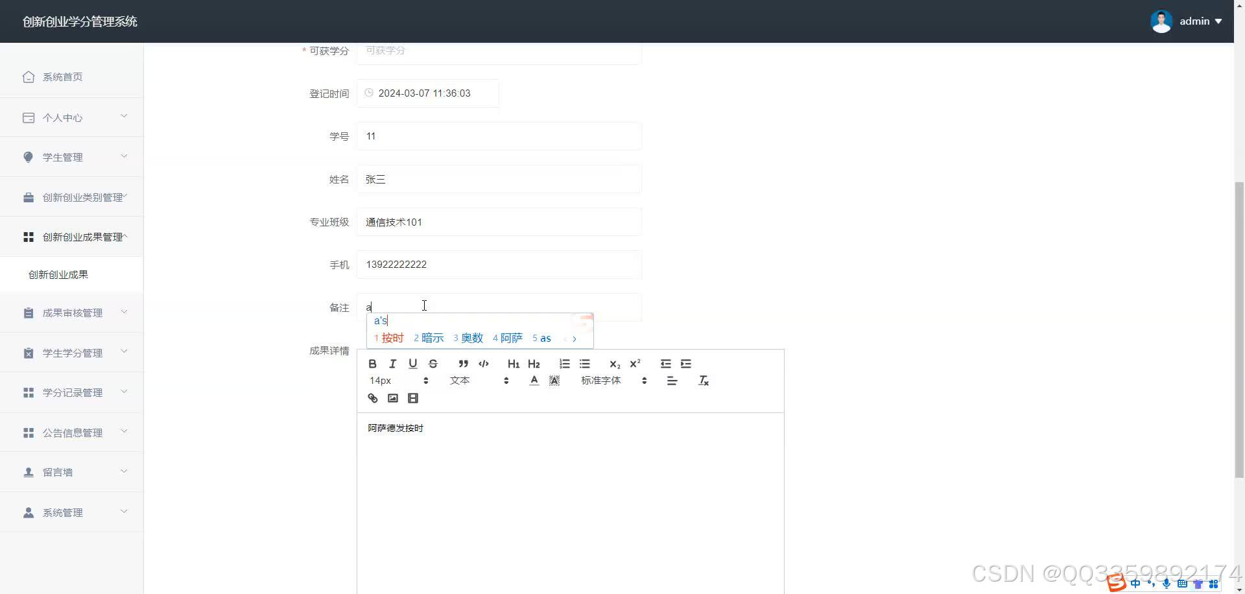Expand the 公告信息管理 sidebar menu
Viewport: 1245px width, 594px height.
pos(71,433)
